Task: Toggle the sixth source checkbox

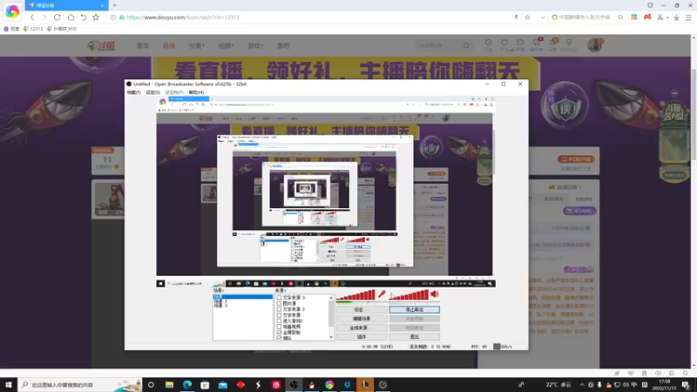Action: pyautogui.click(x=279, y=326)
